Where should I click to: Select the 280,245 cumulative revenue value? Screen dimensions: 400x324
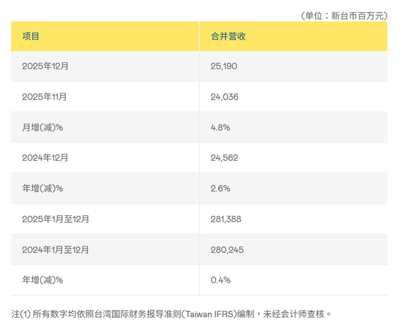(227, 250)
